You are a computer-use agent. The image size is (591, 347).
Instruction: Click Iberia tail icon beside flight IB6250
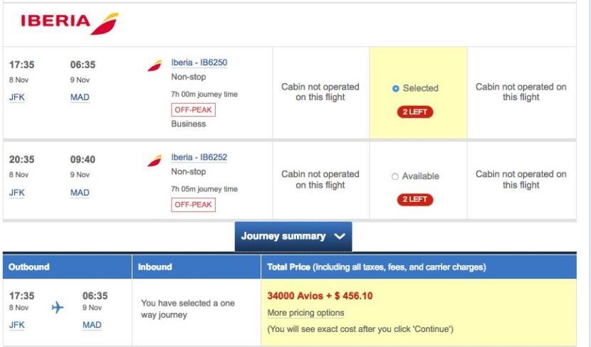click(155, 65)
